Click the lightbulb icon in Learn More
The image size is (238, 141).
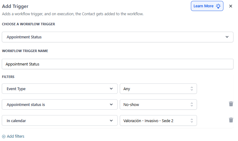218,6
